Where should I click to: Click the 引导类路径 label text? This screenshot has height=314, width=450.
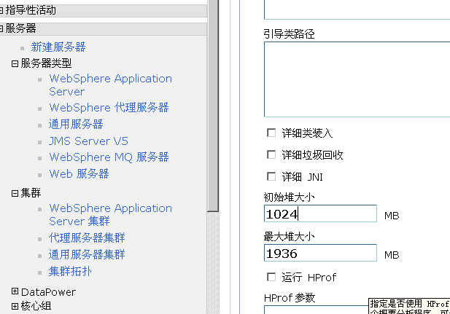tap(289, 34)
